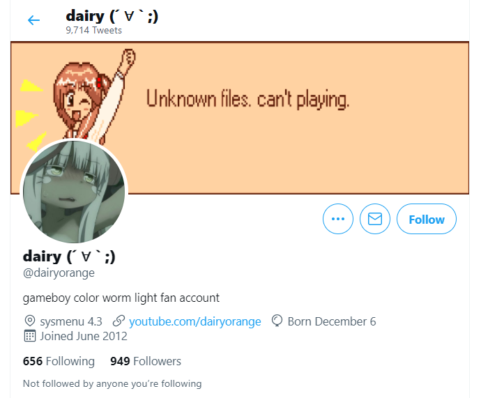View the 656 Following list
This screenshot has width=481, height=398.
click(x=59, y=361)
